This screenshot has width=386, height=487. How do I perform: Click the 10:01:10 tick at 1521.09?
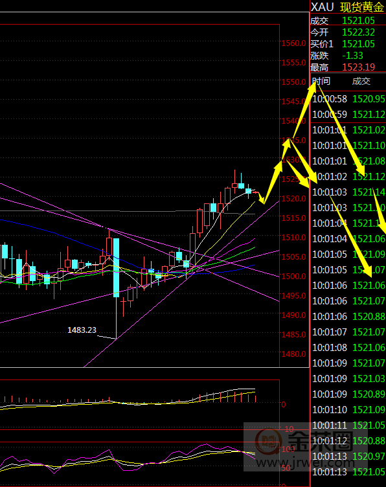tap(348, 410)
